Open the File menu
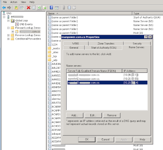 coord(5,2)
